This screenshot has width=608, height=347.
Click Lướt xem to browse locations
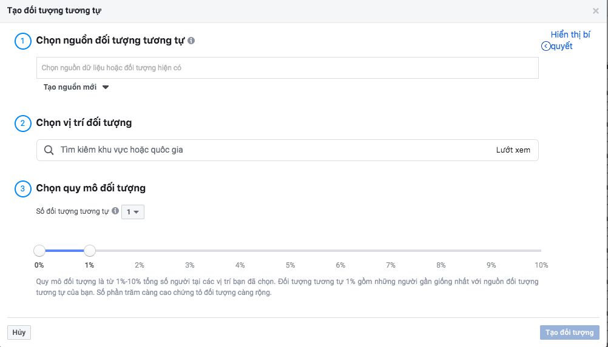[x=513, y=150]
